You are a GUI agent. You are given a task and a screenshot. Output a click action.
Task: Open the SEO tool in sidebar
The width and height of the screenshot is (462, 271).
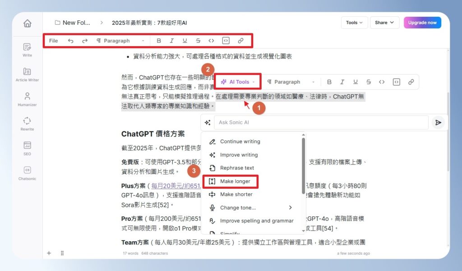click(27, 148)
